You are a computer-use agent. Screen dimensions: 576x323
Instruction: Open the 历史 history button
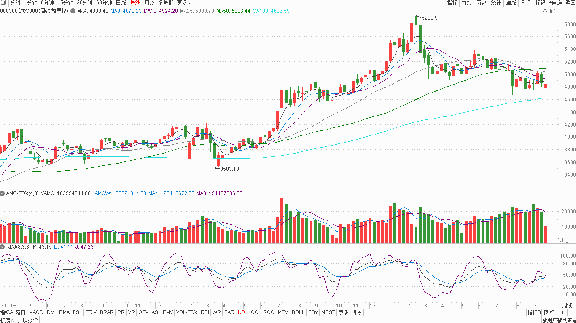481,3
